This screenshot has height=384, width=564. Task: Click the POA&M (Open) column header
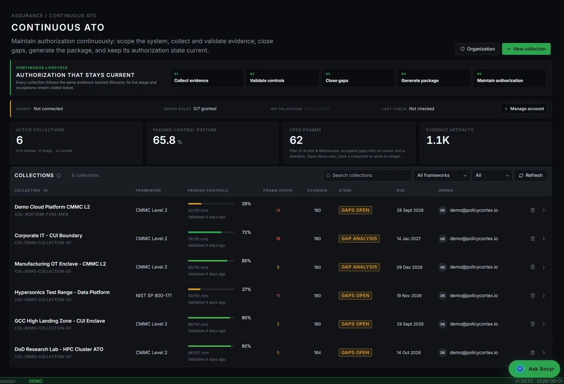[x=278, y=190]
